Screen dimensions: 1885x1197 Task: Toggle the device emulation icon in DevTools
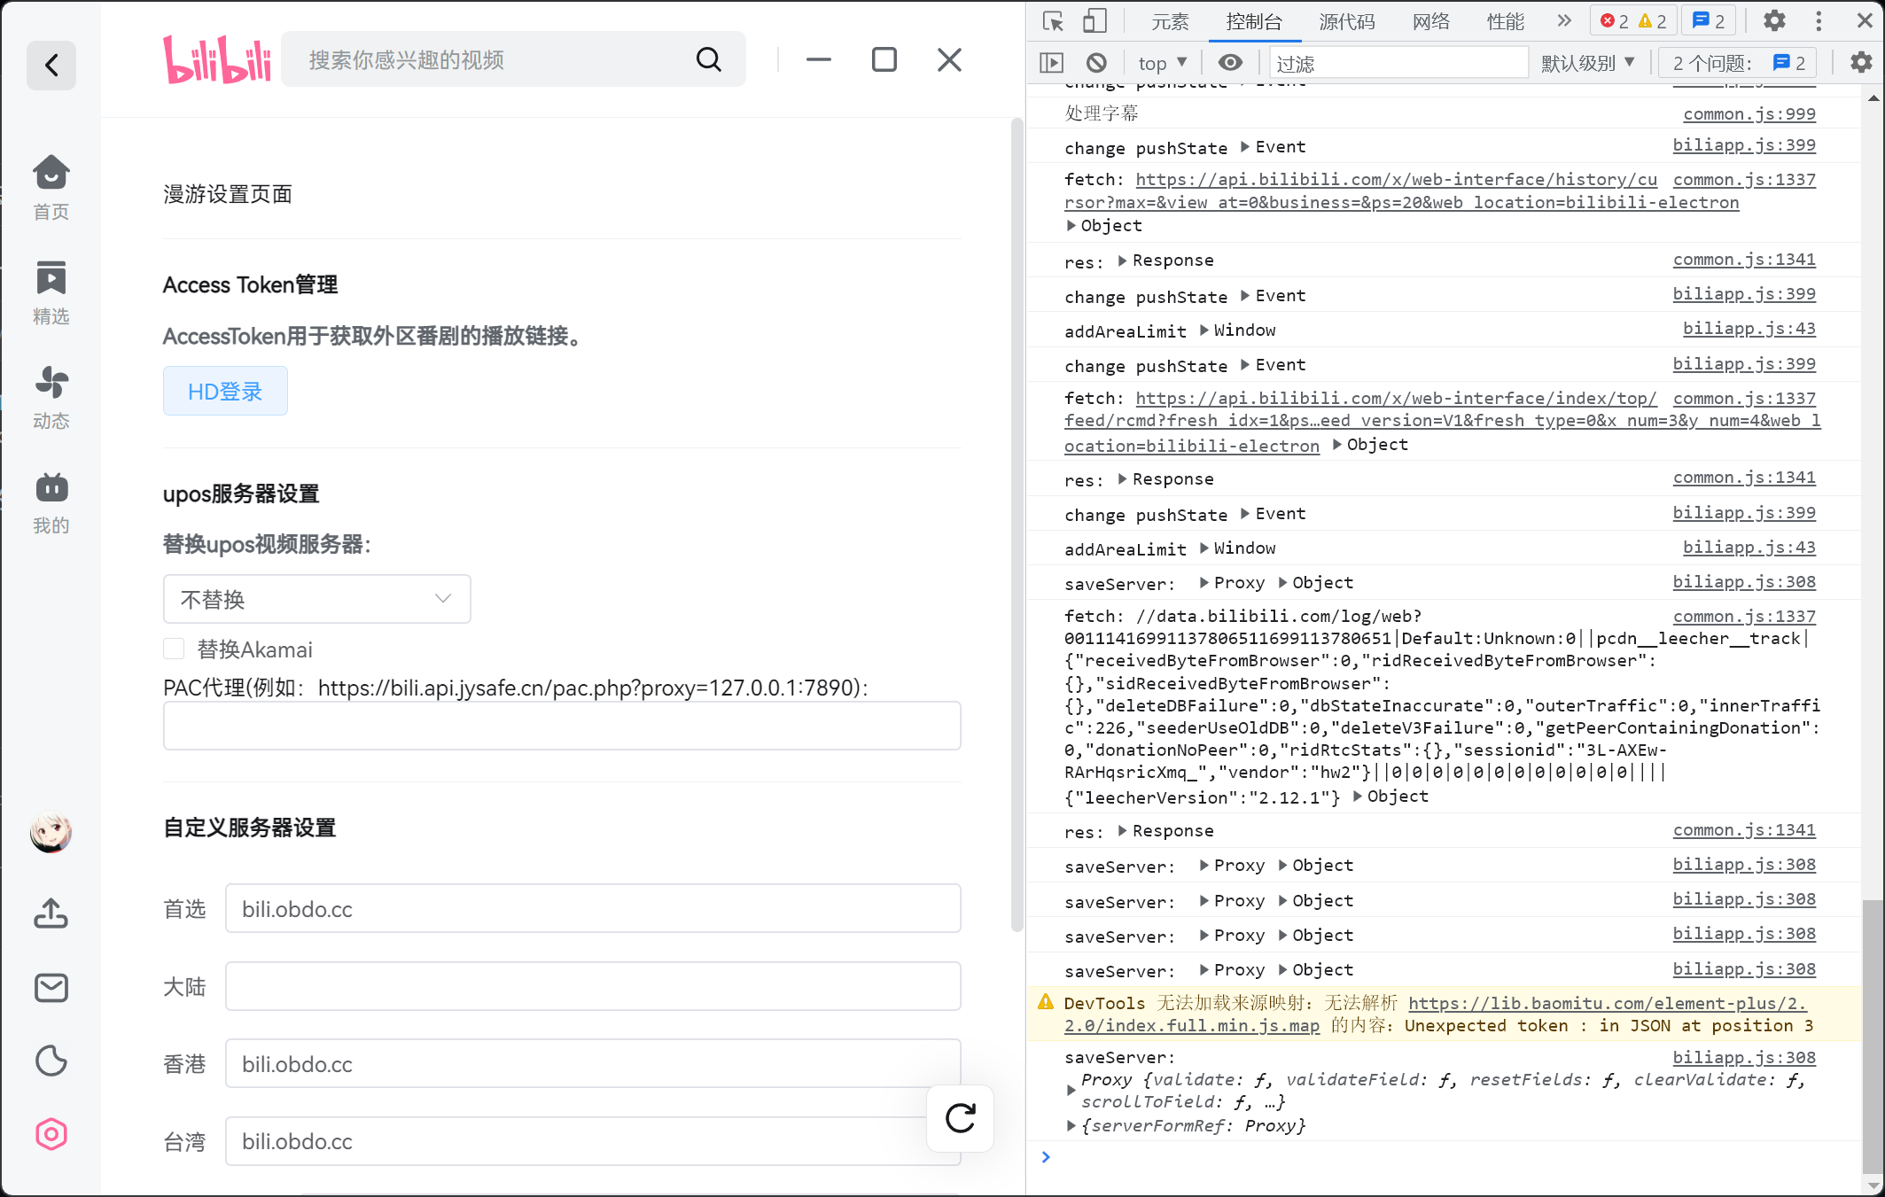pyautogui.click(x=1094, y=20)
